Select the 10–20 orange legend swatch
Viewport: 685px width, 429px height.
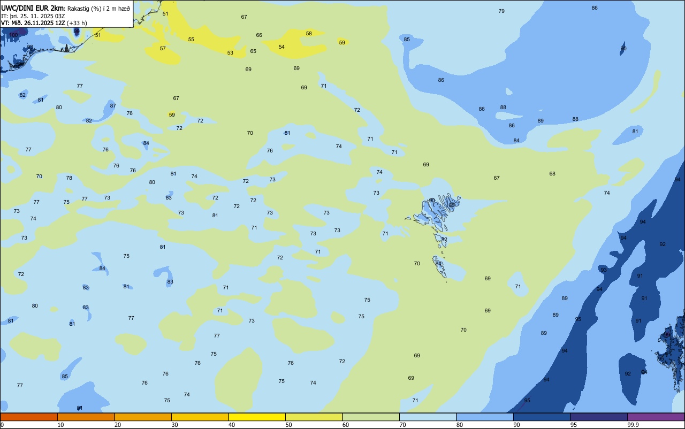86,417
